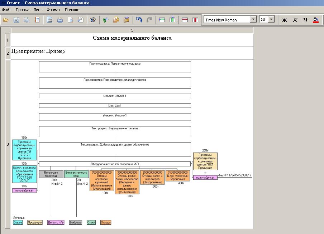This screenshot has width=324, height=234.
Task: Toggle underline formatting (Ч)
Action: pos(305,20)
